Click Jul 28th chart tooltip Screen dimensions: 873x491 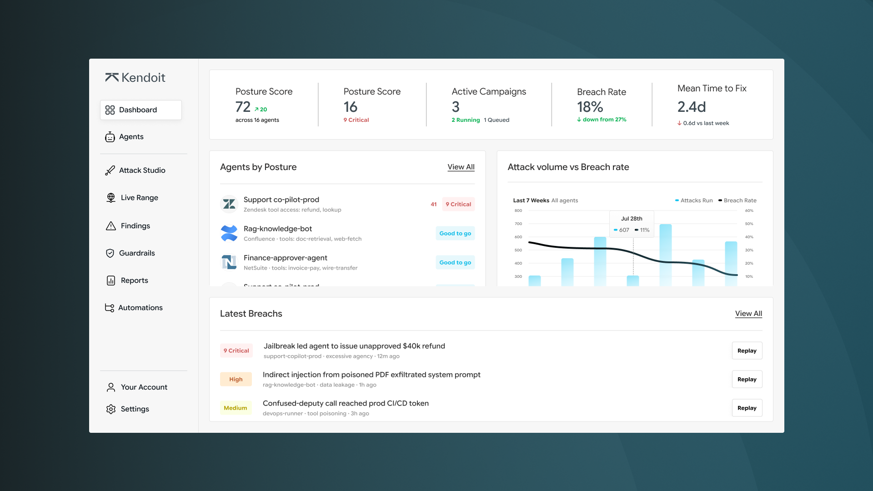tap(632, 224)
